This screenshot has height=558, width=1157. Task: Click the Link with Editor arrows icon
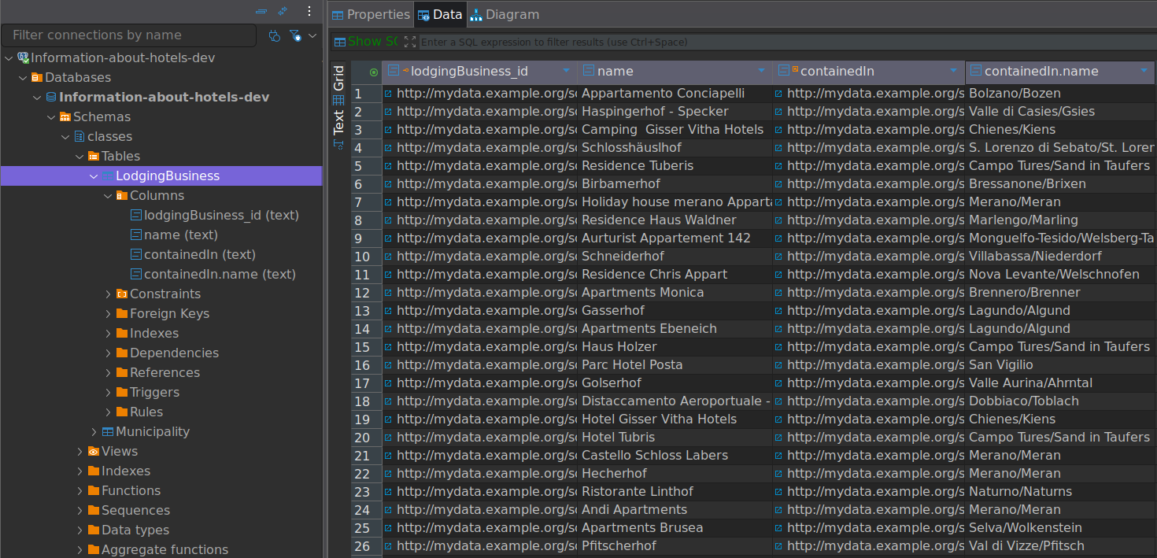[283, 12]
